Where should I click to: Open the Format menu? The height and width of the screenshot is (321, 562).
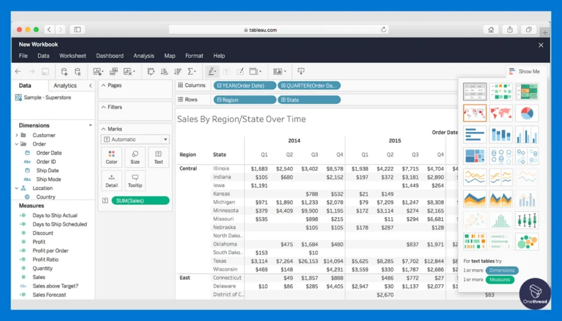point(194,56)
